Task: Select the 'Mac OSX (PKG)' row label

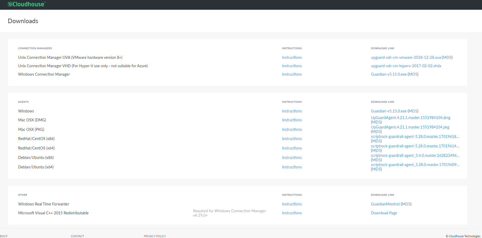Action: (31, 130)
